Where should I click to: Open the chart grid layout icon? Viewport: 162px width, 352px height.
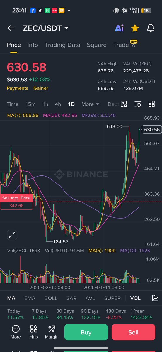(151, 104)
